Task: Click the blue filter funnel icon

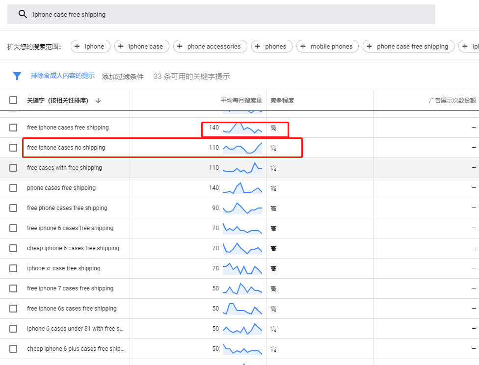Action: click(17, 76)
